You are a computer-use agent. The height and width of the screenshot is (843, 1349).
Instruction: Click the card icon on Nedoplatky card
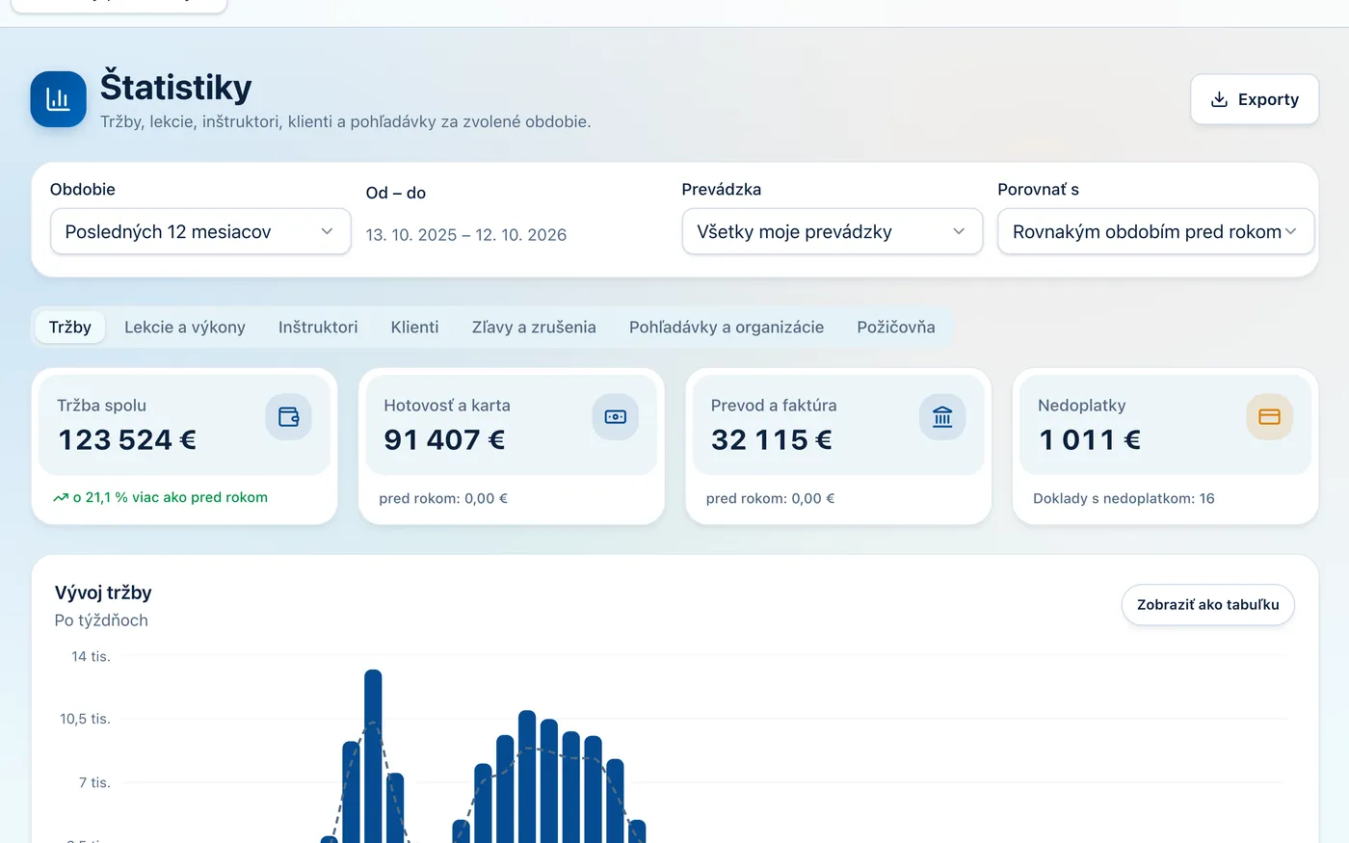pyautogui.click(x=1269, y=417)
